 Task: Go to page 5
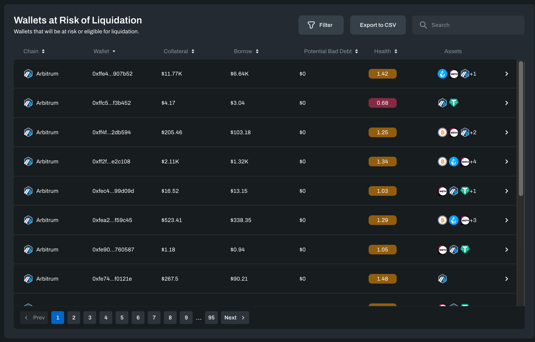pos(122,317)
